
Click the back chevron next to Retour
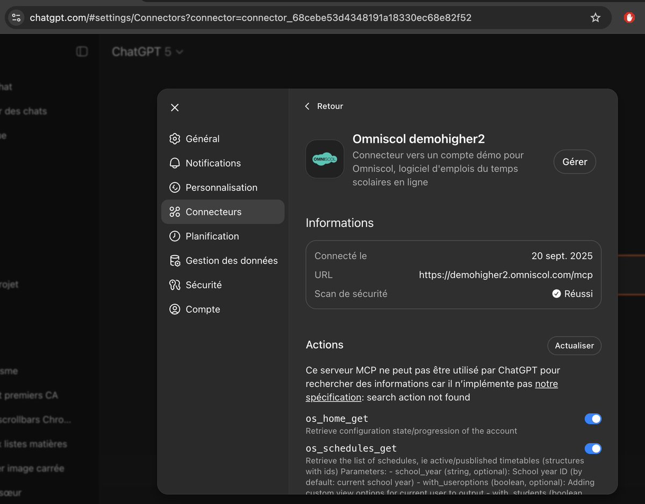(x=307, y=106)
